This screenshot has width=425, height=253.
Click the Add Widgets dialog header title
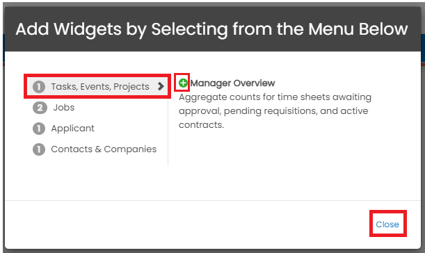(x=211, y=29)
